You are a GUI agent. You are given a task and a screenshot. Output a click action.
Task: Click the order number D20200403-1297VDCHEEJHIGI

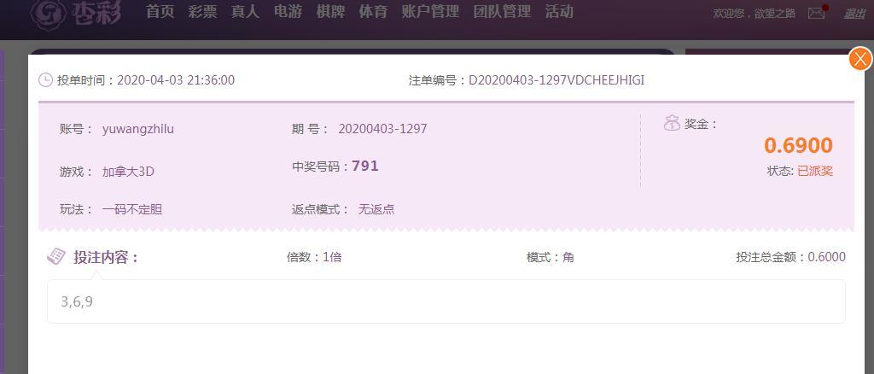tap(556, 80)
